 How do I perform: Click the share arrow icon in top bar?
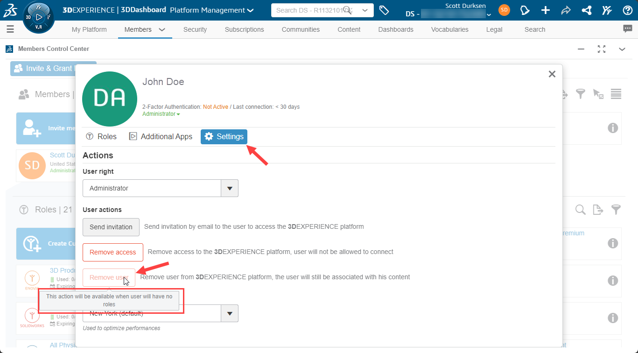click(x=566, y=10)
